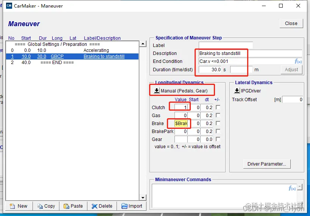Minimize the CarMaker Maneuver window
Viewport: 310px width, 216px height.
pos(263,6)
